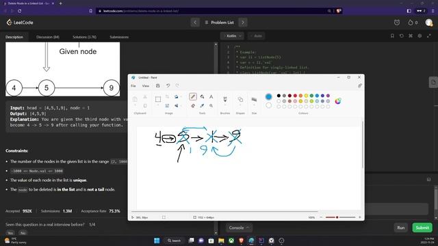Screen dimensions: 438x246
Task: Pick the green colour swatch in Paint
Action: tap(311, 96)
